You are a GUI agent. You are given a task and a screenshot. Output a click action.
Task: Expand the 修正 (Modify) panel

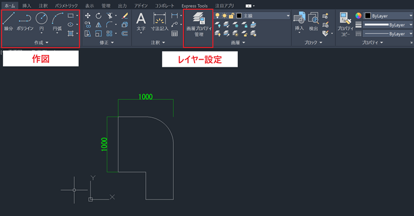(107, 43)
